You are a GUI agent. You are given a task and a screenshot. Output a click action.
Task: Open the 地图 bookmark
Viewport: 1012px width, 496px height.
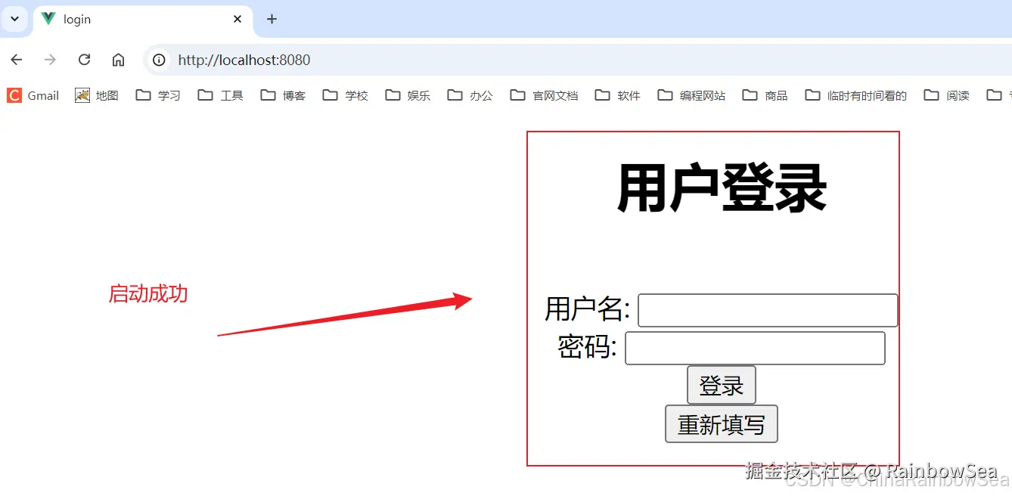[96, 95]
